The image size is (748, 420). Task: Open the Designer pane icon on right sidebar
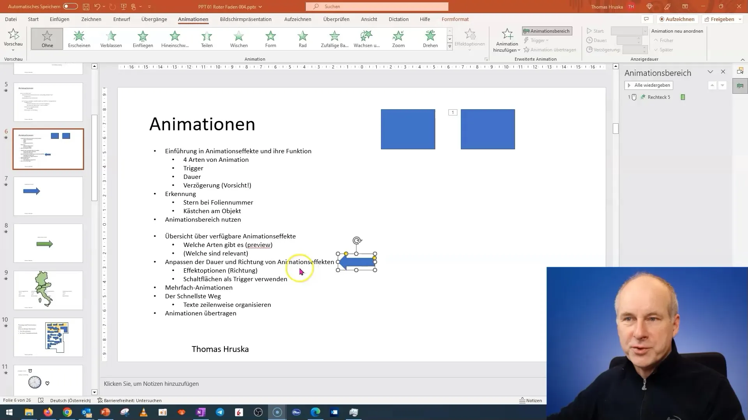(x=740, y=71)
